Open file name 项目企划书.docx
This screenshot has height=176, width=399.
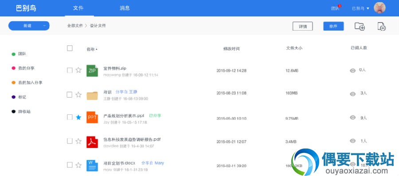[119, 163]
